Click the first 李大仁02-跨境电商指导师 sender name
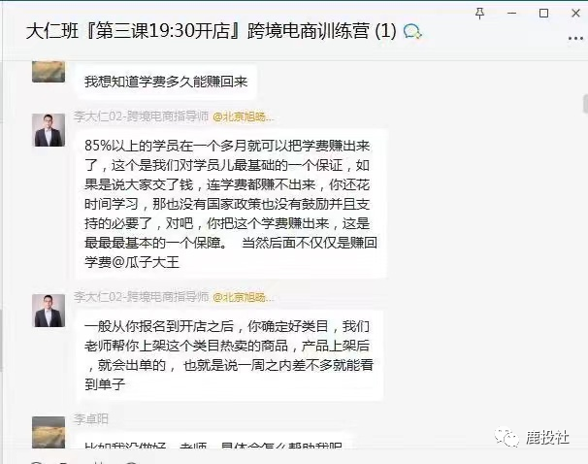This screenshot has width=588, height=464. (141, 116)
